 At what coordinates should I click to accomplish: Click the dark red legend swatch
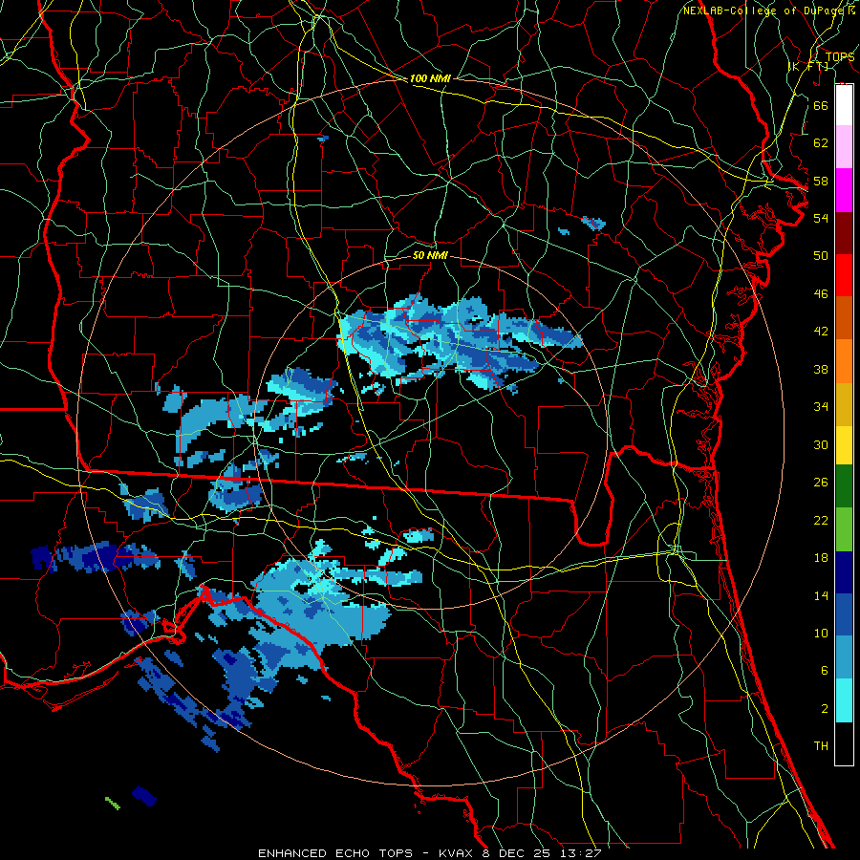pos(844,232)
